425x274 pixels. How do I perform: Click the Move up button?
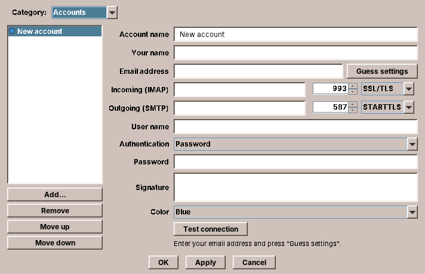click(55, 227)
